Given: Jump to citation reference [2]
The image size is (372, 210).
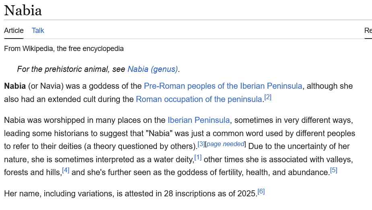Looking at the screenshot, I should pyautogui.click(x=268, y=97).
